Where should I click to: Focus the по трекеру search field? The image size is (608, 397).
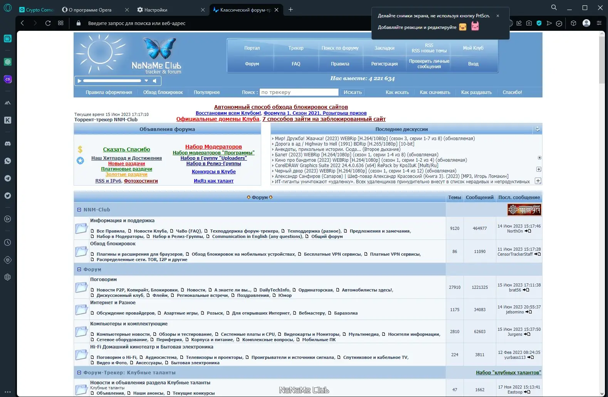click(299, 92)
